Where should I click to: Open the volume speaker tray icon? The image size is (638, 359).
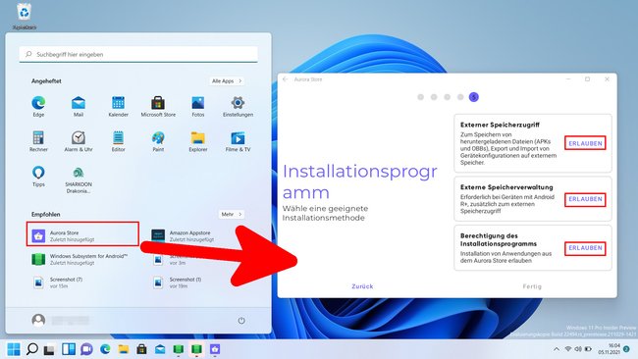point(578,349)
